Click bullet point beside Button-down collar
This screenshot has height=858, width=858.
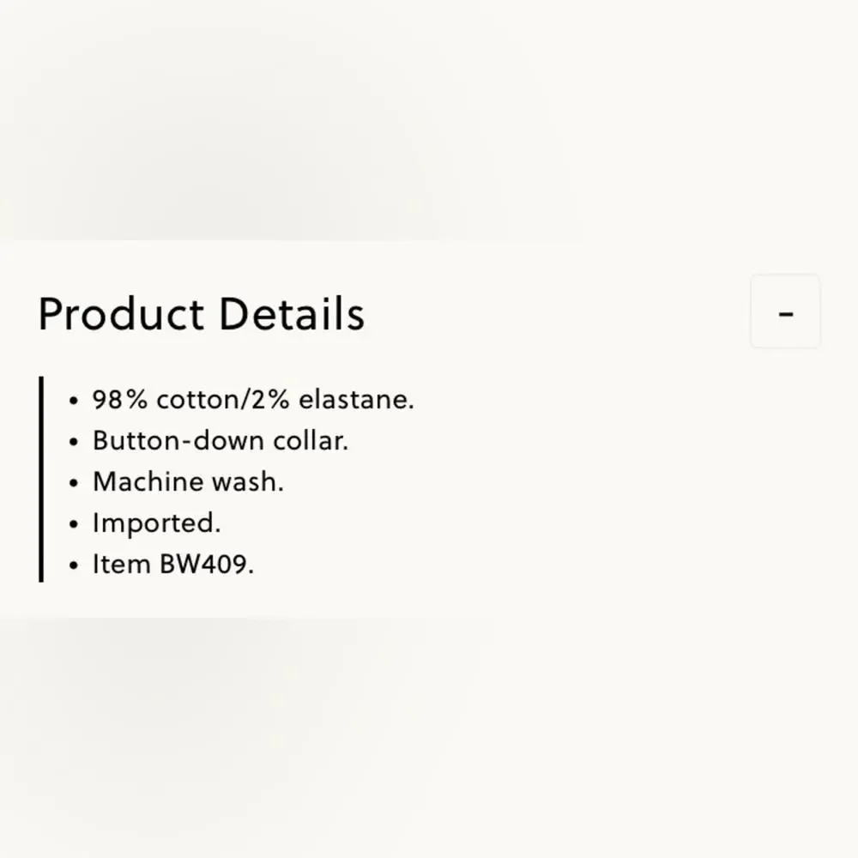(74, 442)
